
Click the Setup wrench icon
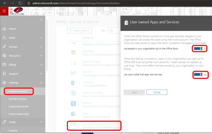pyautogui.click(x=4, y=122)
